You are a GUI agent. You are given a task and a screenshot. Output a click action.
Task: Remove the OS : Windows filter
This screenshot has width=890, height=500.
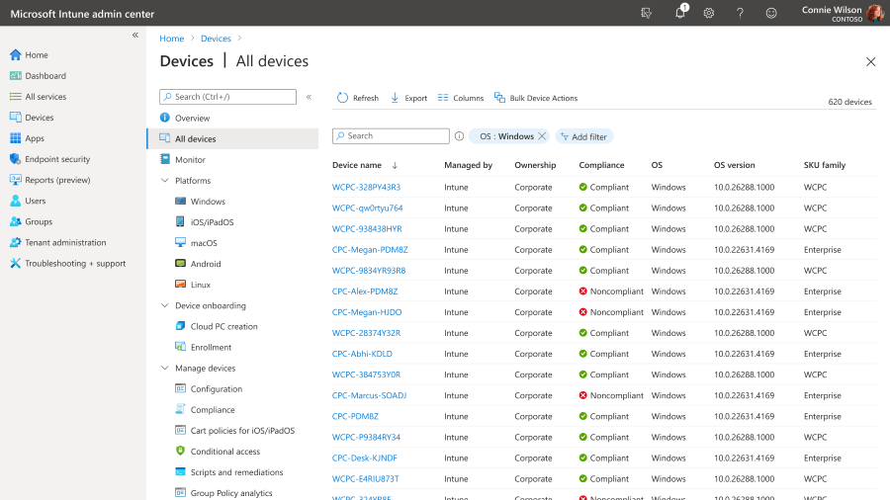click(x=542, y=136)
